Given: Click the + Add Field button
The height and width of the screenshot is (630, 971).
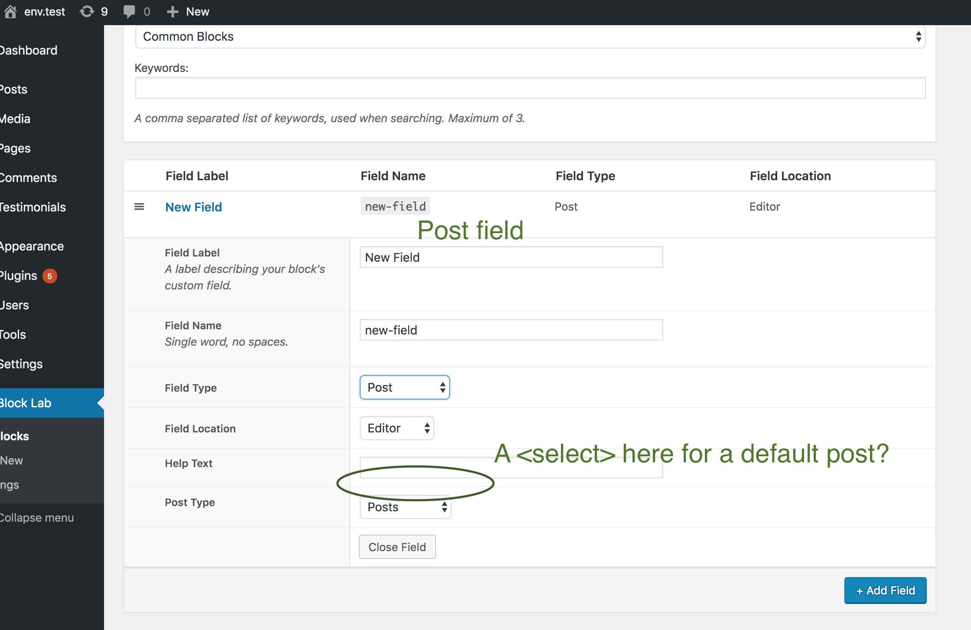Looking at the screenshot, I should click(x=885, y=590).
